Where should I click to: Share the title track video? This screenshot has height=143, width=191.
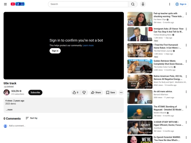pyautogui.click(x=96, y=93)
